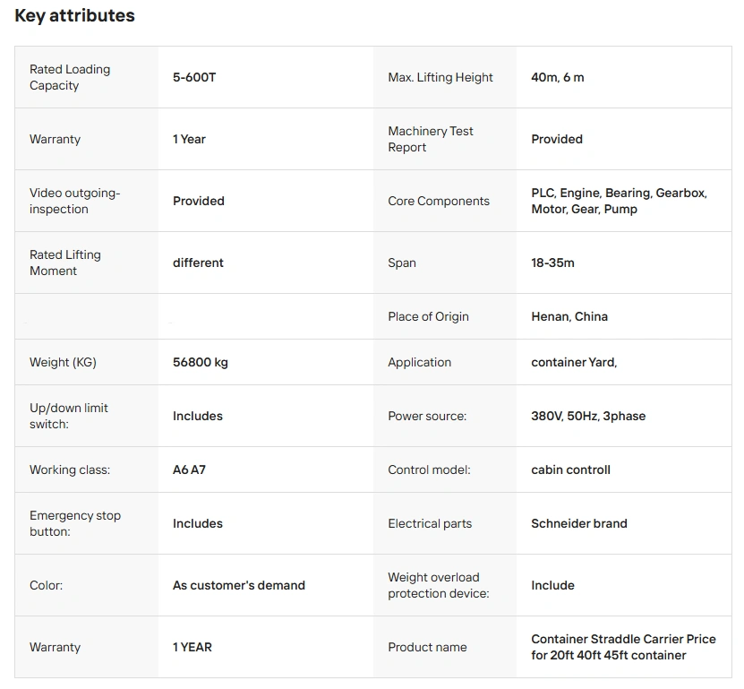Image resolution: width=744 pixels, height=689 pixels.
Task: Click the "Rated Lifting Moment" label
Action: [65, 263]
